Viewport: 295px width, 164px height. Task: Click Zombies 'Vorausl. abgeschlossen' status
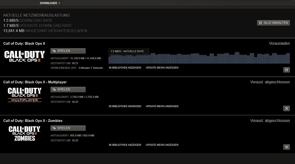pyautogui.click(x=270, y=121)
